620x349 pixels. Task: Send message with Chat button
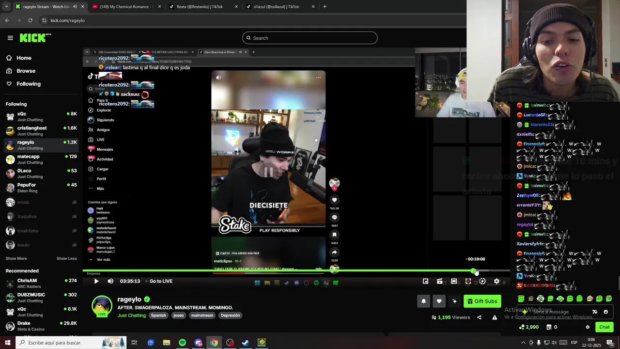(604, 327)
